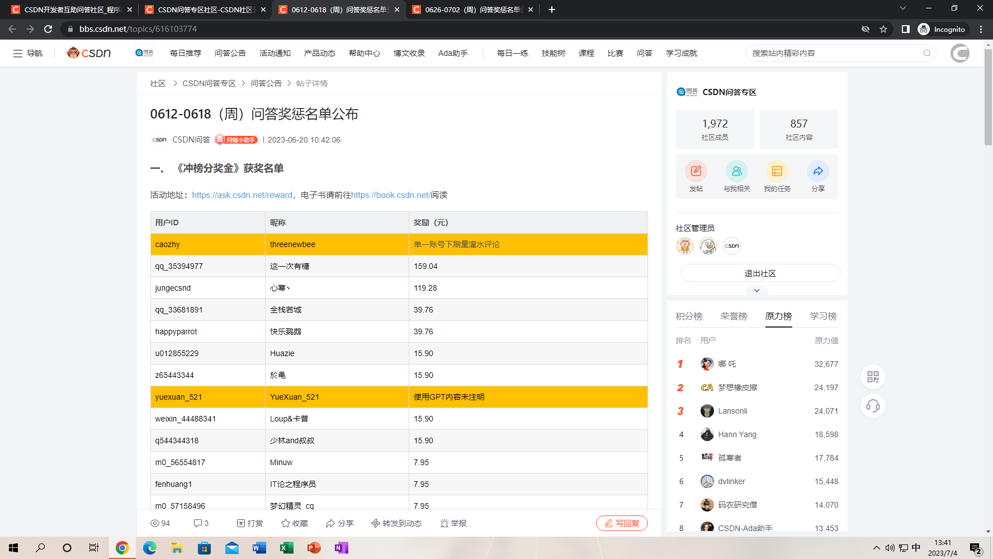Open Excel from the taskbar
Image resolution: width=993 pixels, height=559 pixels.
click(286, 548)
